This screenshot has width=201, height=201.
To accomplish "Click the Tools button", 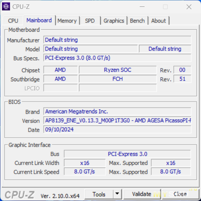I will coord(99,194).
